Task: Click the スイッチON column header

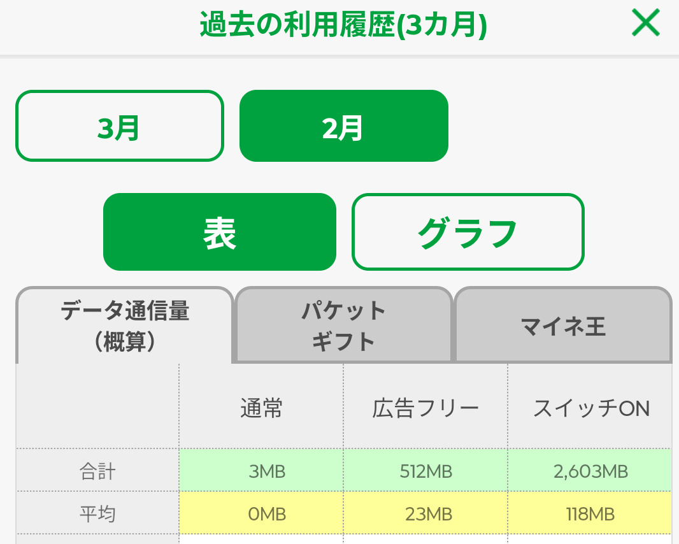Action: point(590,408)
